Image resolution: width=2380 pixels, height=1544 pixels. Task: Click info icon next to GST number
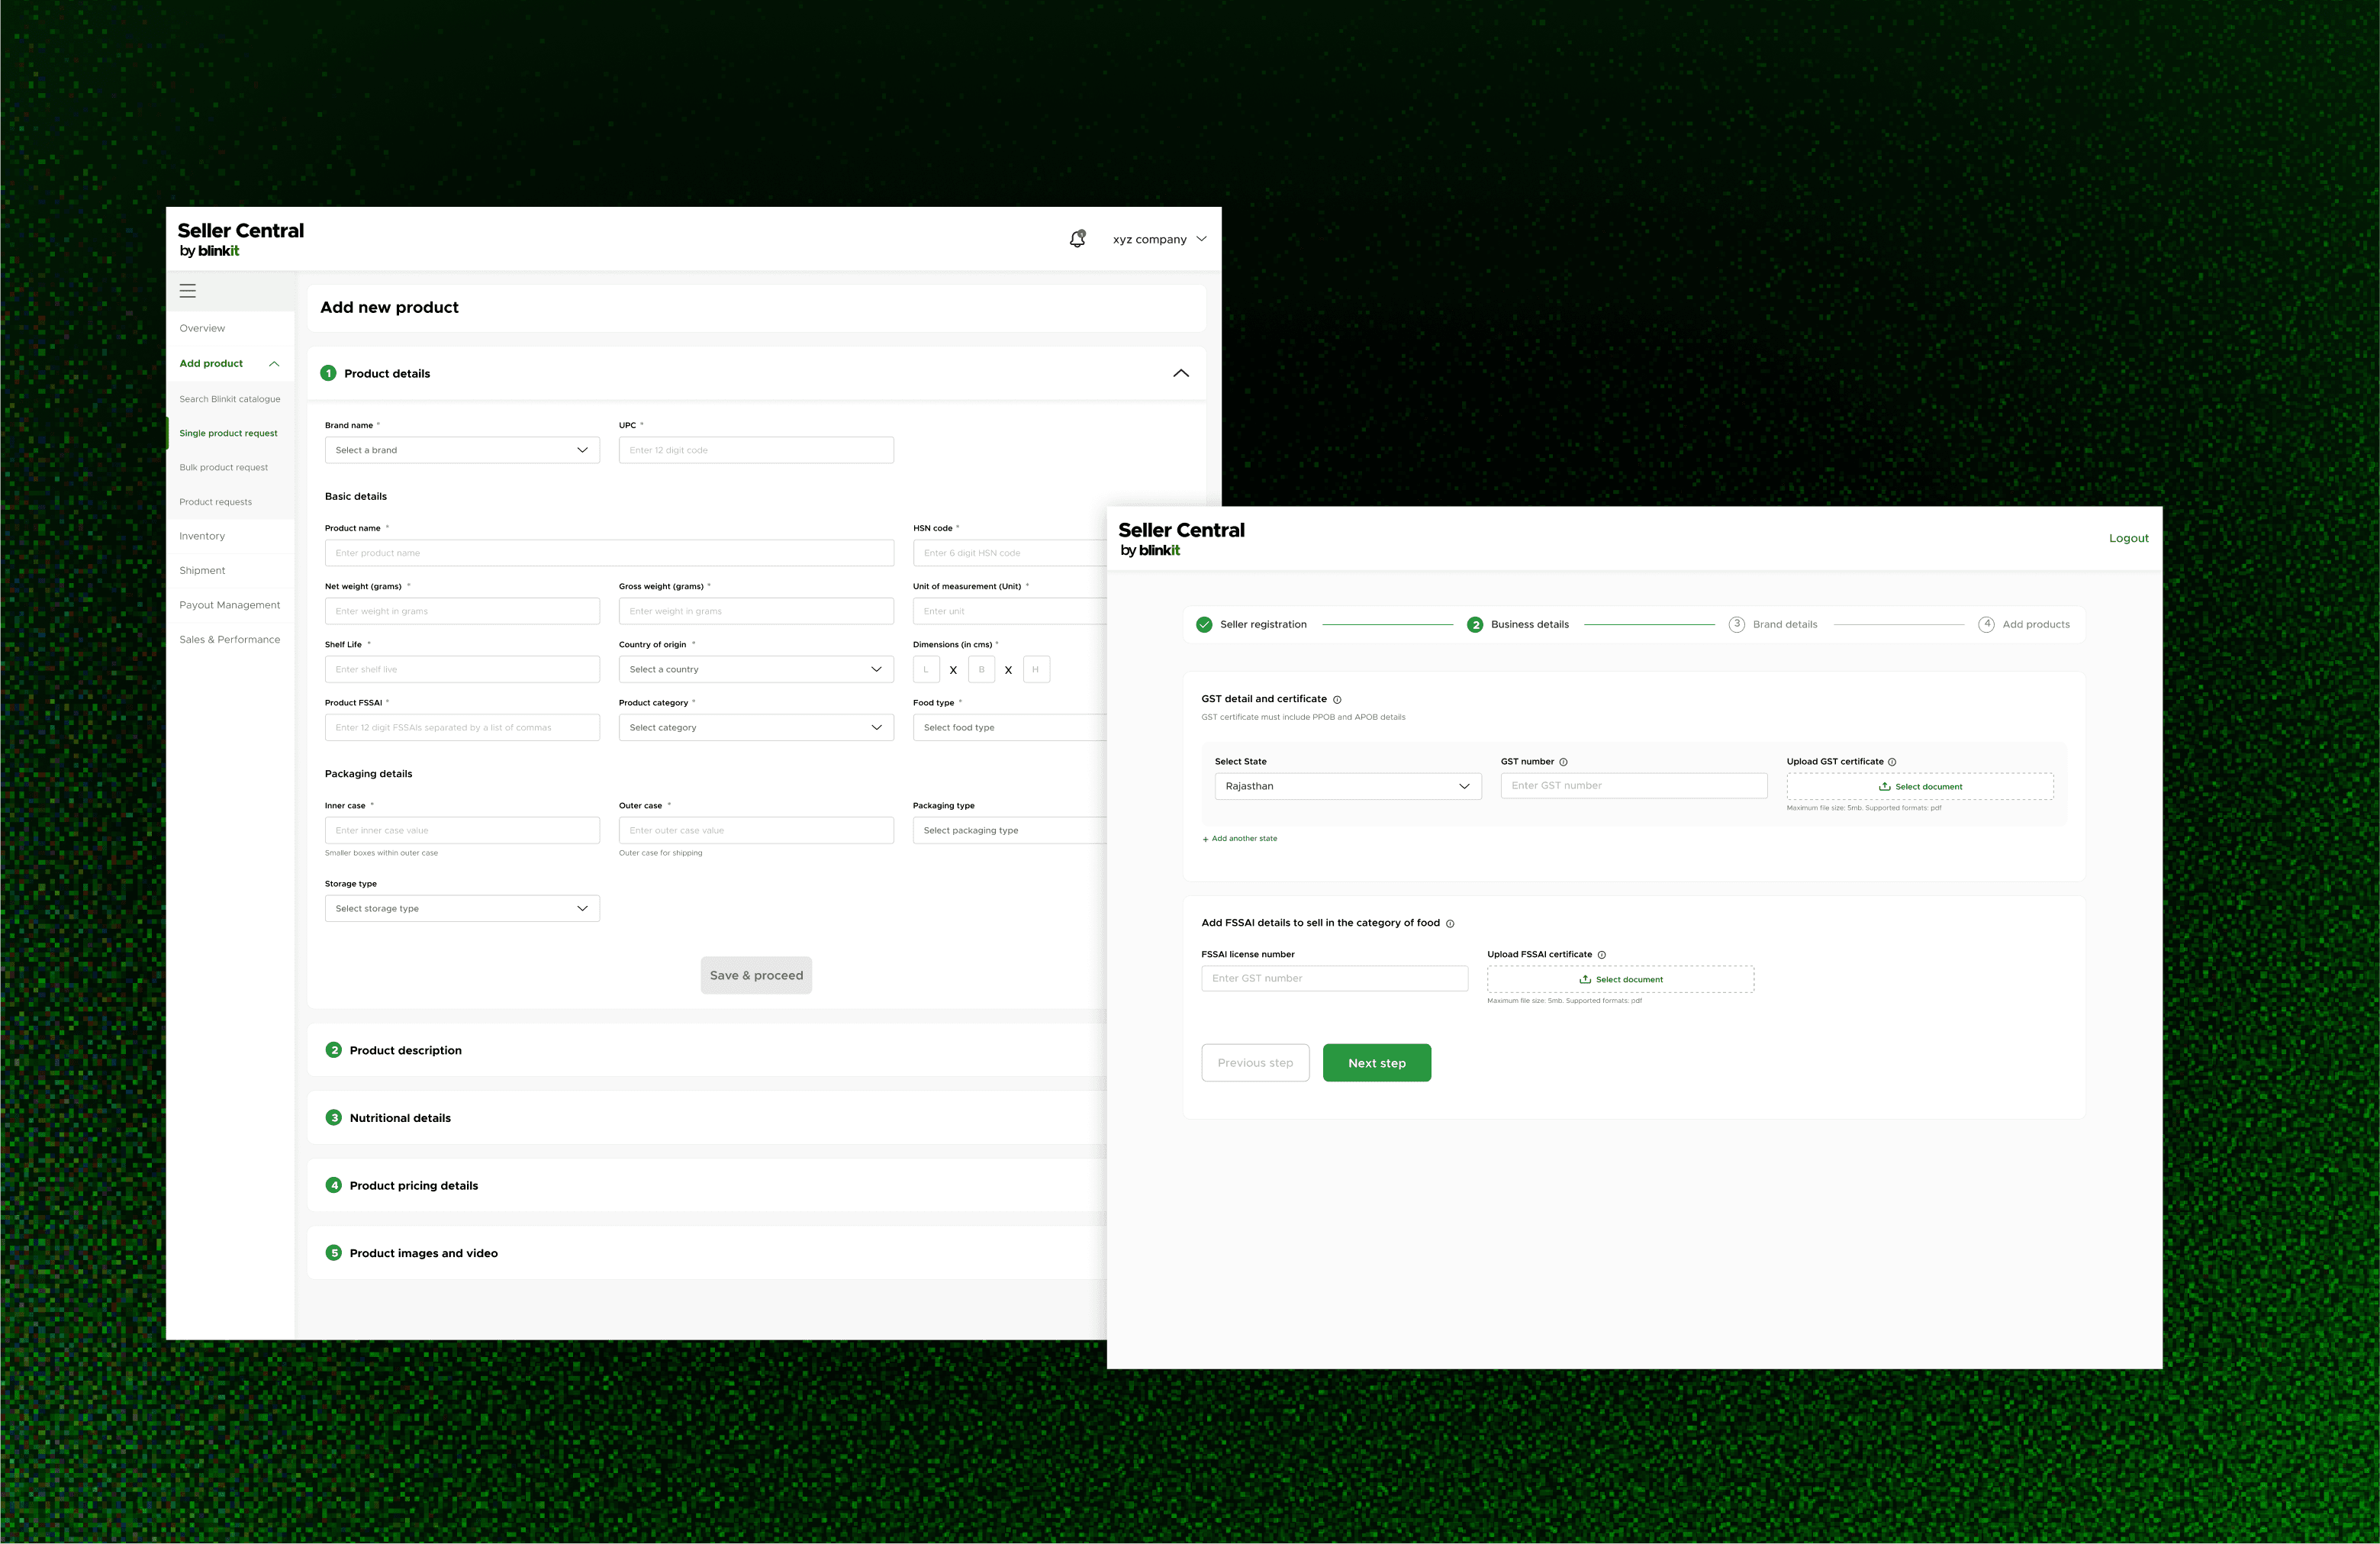[x=1563, y=762]
